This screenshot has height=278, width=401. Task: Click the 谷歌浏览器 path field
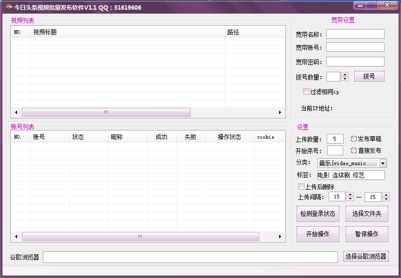click(x=190, y=257)
